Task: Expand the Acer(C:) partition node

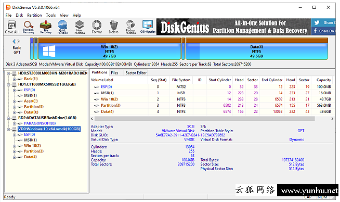Action: click(14, 101)
